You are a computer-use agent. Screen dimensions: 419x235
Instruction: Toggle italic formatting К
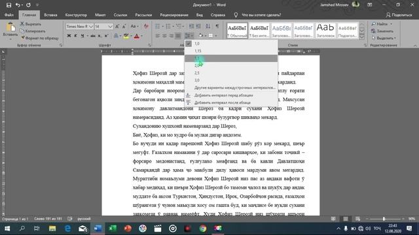[x=76, y=36]
